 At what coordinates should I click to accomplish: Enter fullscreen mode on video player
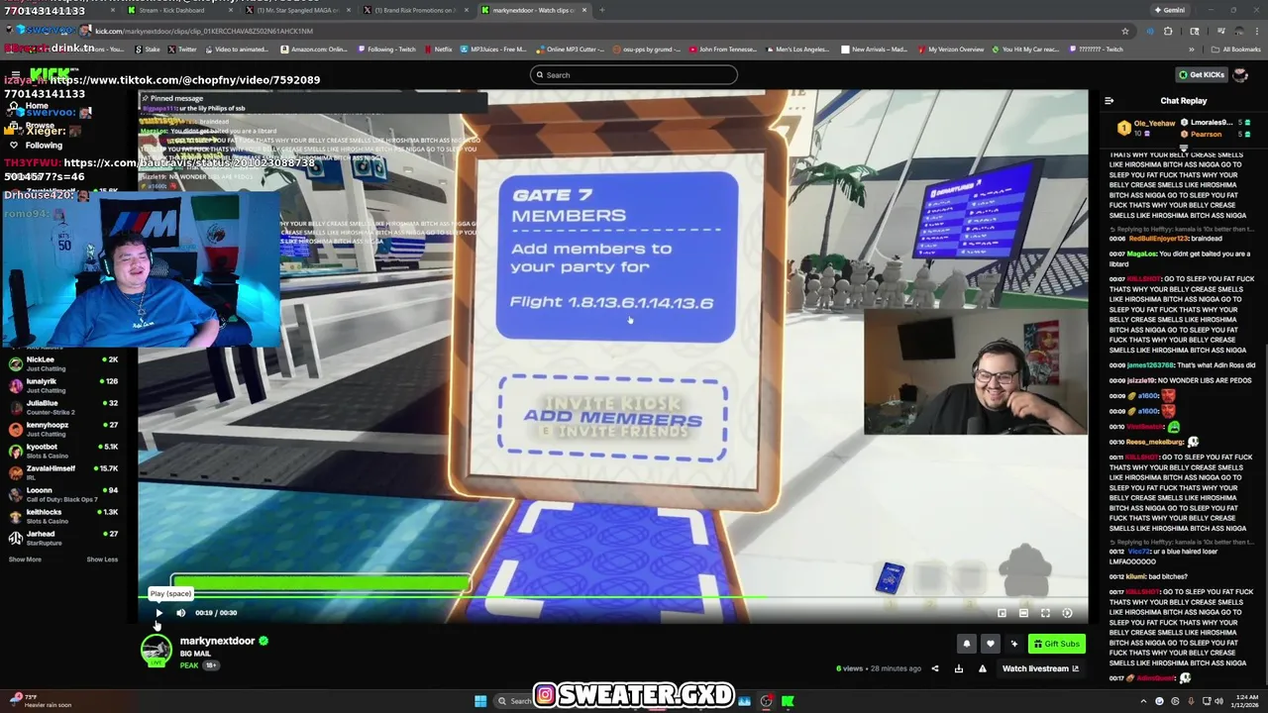click(x=1045, y=614)
